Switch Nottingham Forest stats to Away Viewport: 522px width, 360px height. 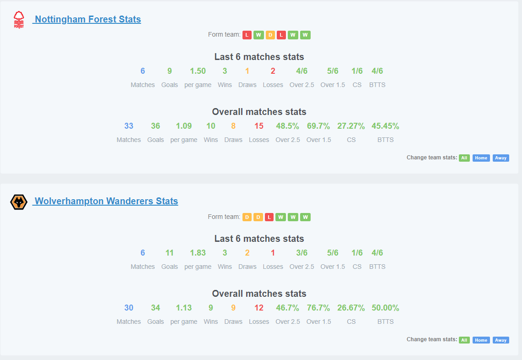(x=500, y=158)
